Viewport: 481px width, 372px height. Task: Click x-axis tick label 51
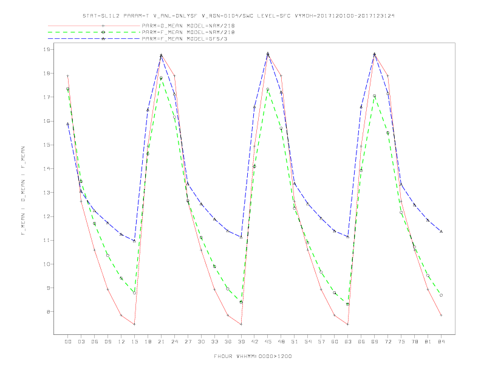tap(295, 342)
